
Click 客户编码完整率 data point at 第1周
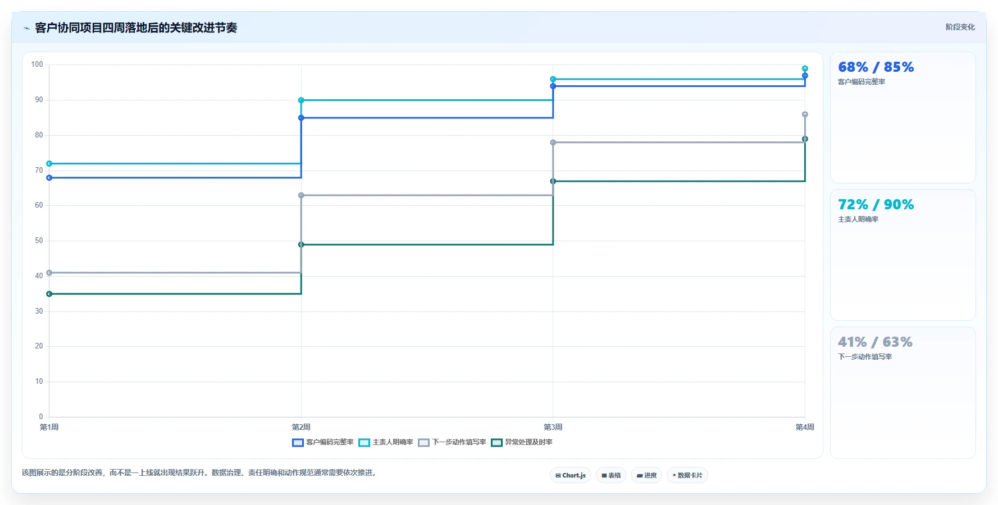click(x=49, y=178)
